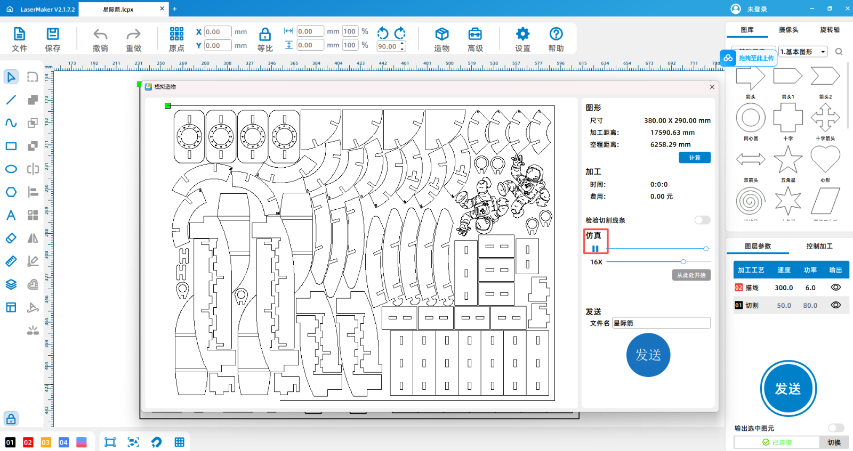Click the rotation angle stepper arrows
The height and width of the screenshot is (451, 853).
403,46
